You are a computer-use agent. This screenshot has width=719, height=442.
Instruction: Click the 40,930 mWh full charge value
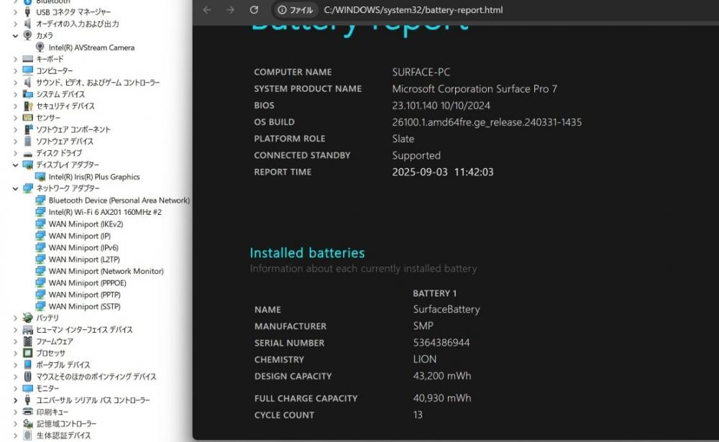click(442, 398)
